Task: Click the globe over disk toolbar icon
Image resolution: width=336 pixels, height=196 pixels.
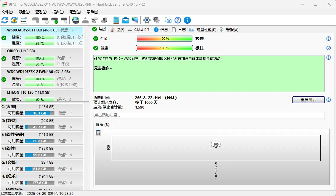Action: pyautogui.click(x=76, y=20)
